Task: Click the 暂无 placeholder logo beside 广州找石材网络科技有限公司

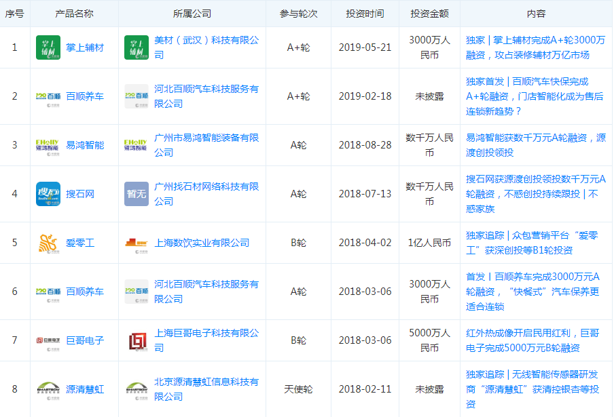Action: tap(137, 194)
